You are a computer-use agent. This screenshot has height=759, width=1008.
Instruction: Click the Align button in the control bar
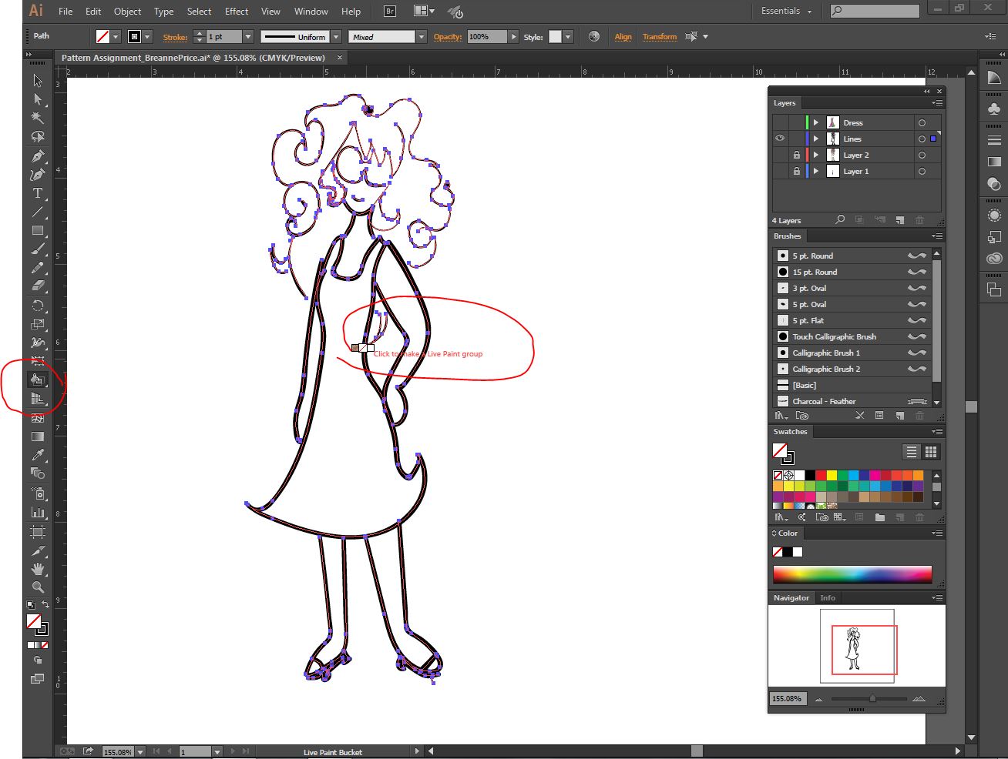623,36
